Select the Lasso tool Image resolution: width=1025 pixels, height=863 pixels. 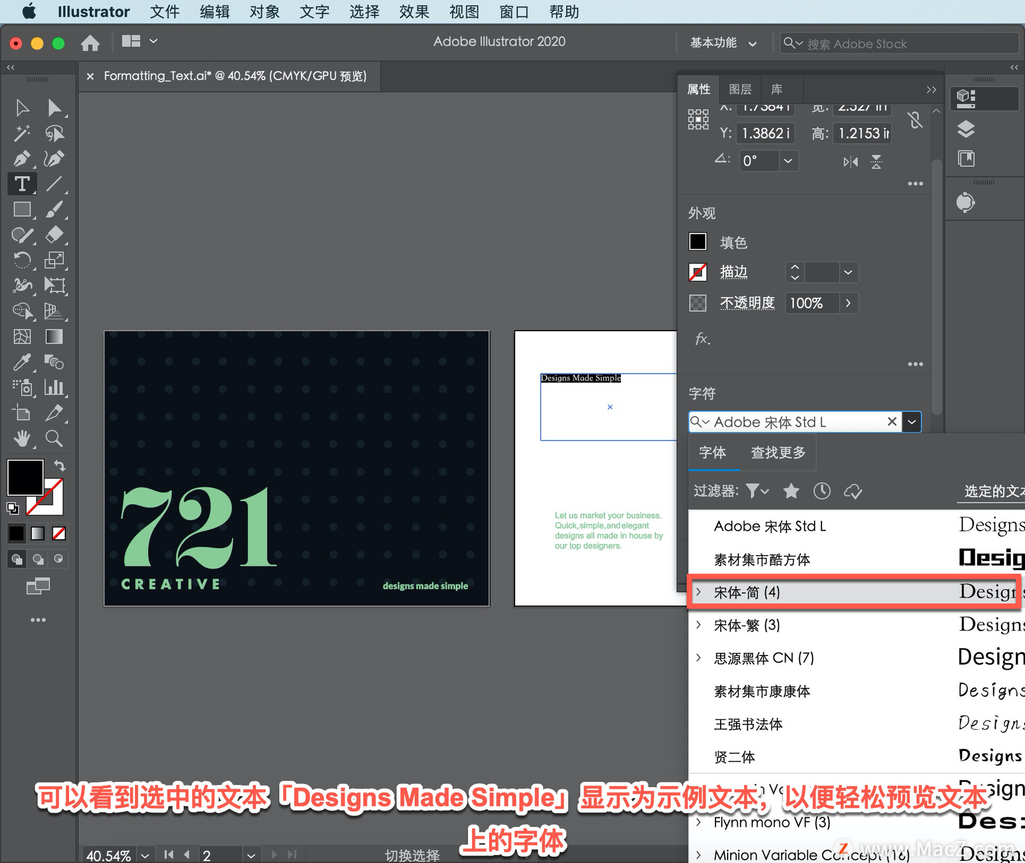(54, 133)
